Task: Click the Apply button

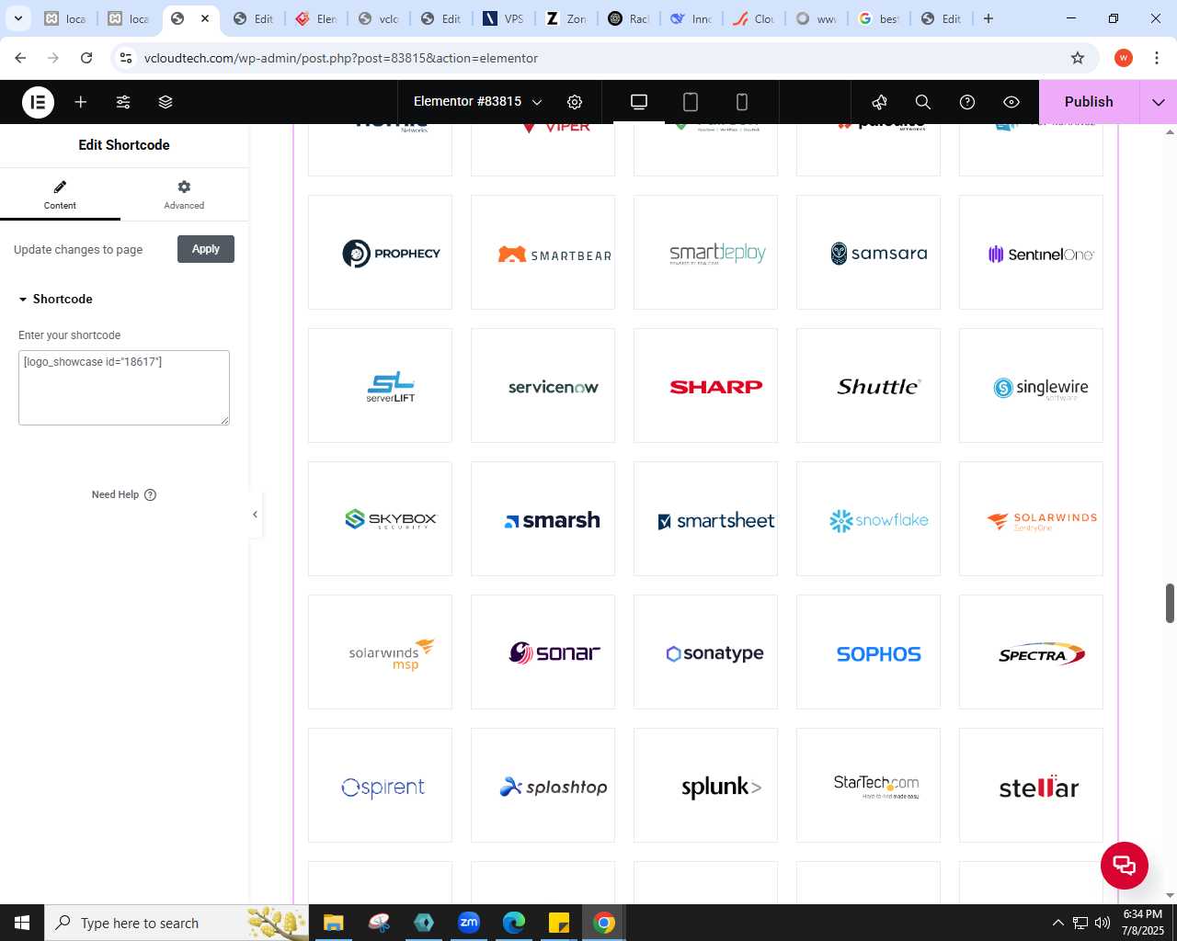Action: pyautogui.click(x=206, y=249)
